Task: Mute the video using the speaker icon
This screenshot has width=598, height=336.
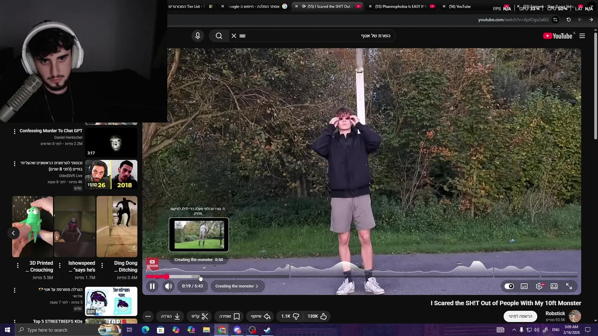Action: click(x=168, y=286)
